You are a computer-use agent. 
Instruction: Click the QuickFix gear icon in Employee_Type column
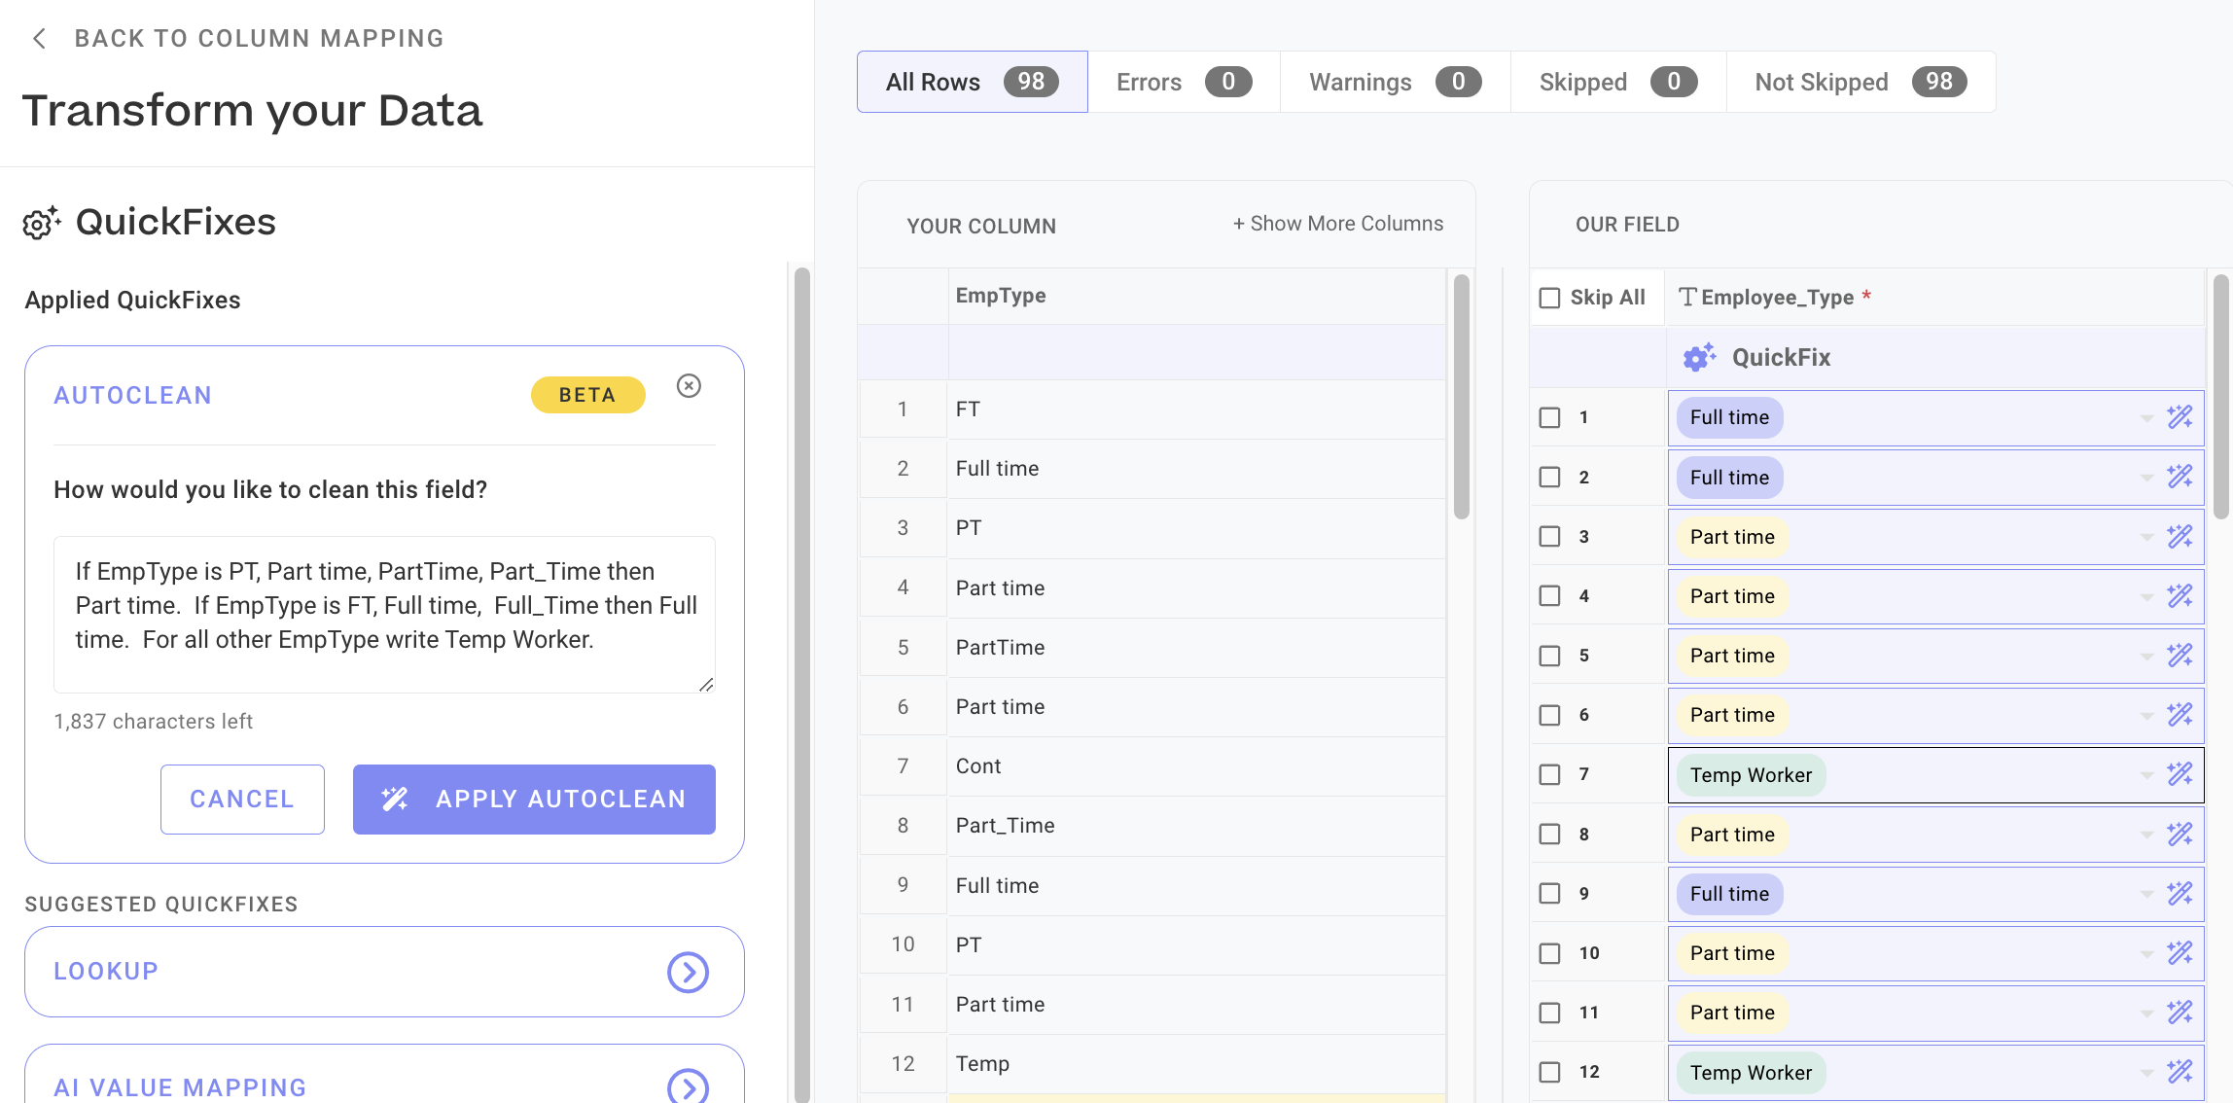tap(1699, 357)
